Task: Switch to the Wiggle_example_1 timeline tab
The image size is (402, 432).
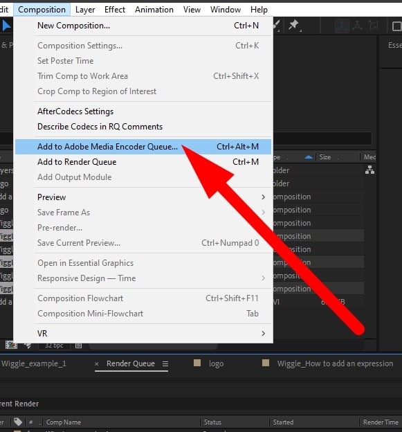Action: click(34, 363)
